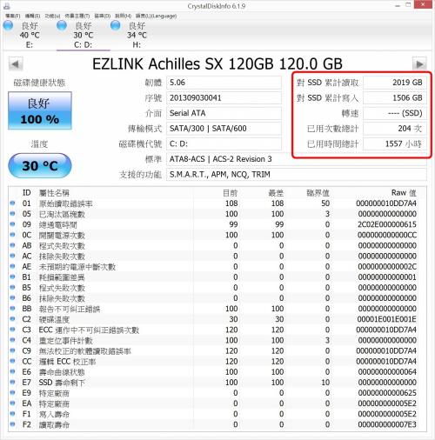Click the ID column header
Viewport: 435px width, 440px height.
(26, 193)
